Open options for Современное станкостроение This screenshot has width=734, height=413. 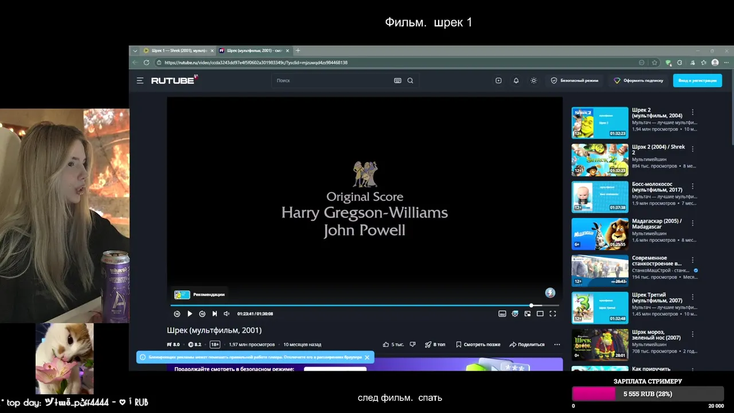tap(693, 260)
